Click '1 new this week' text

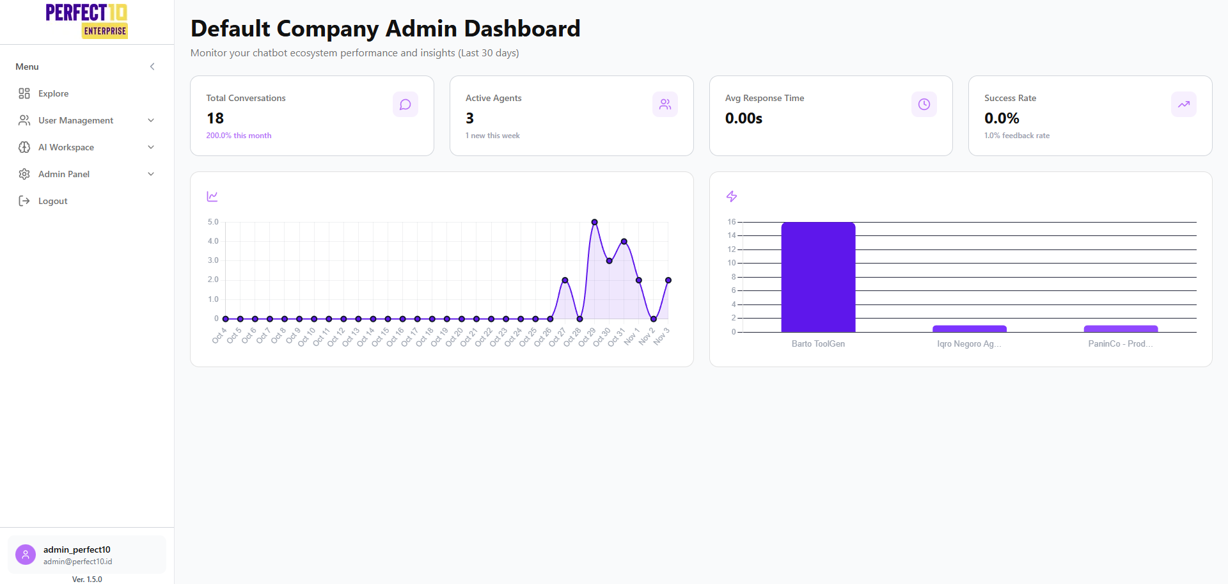click(x=492, y=136)
